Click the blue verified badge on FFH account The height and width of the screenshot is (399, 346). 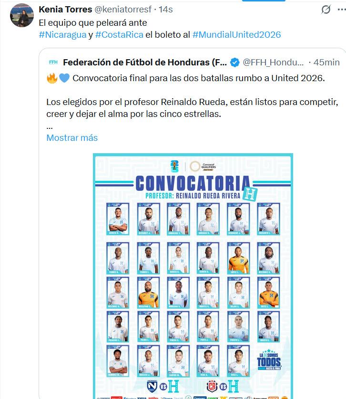coord(235,62)
